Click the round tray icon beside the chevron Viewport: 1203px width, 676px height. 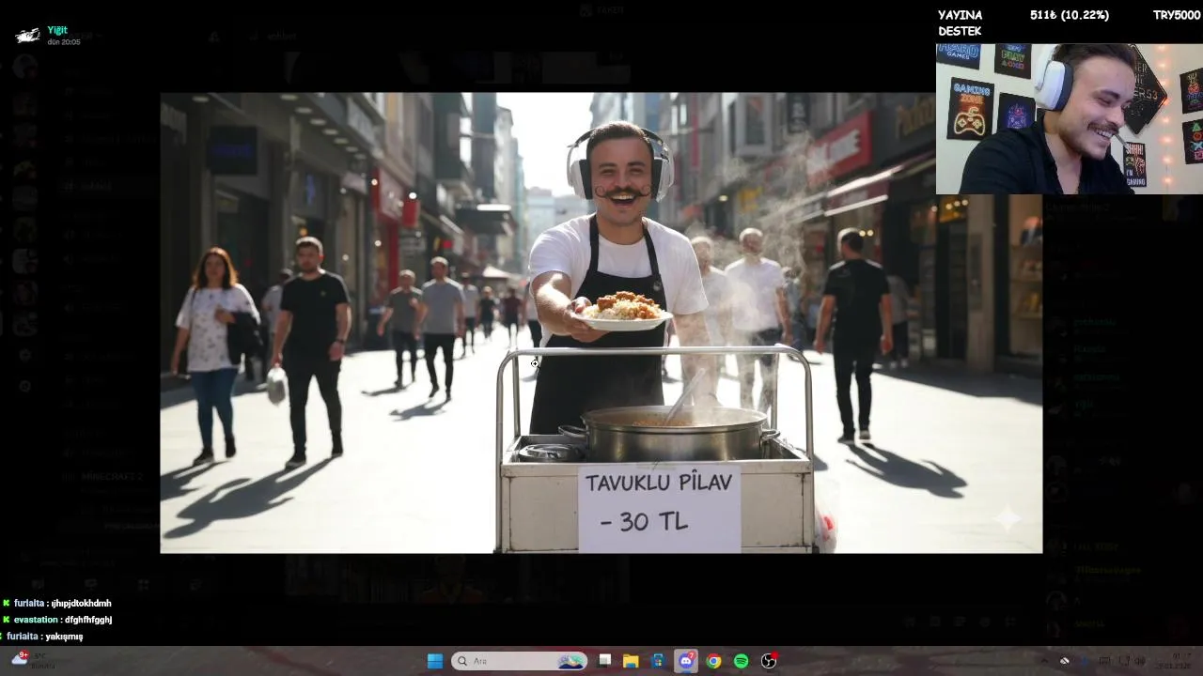point(1065,661)
